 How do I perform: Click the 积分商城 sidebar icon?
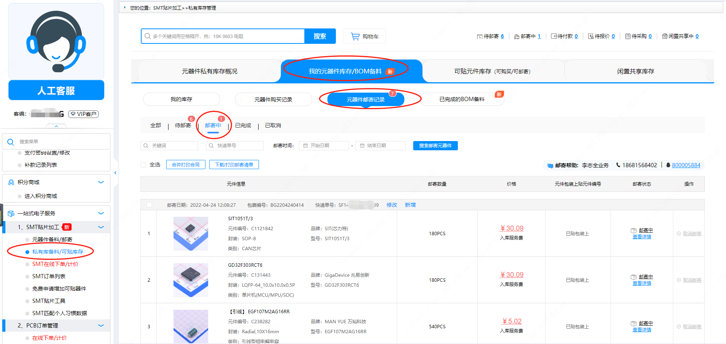[x=11, y=182]
